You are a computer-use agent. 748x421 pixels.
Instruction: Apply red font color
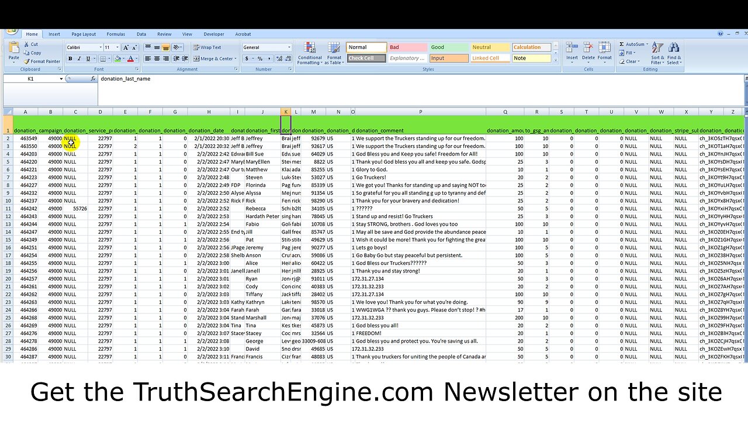130,58
